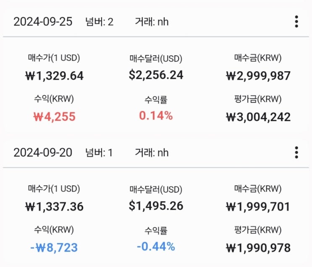Select the purchased dollars value $1,495.26
312x267 pixels.
pos(156,206)
